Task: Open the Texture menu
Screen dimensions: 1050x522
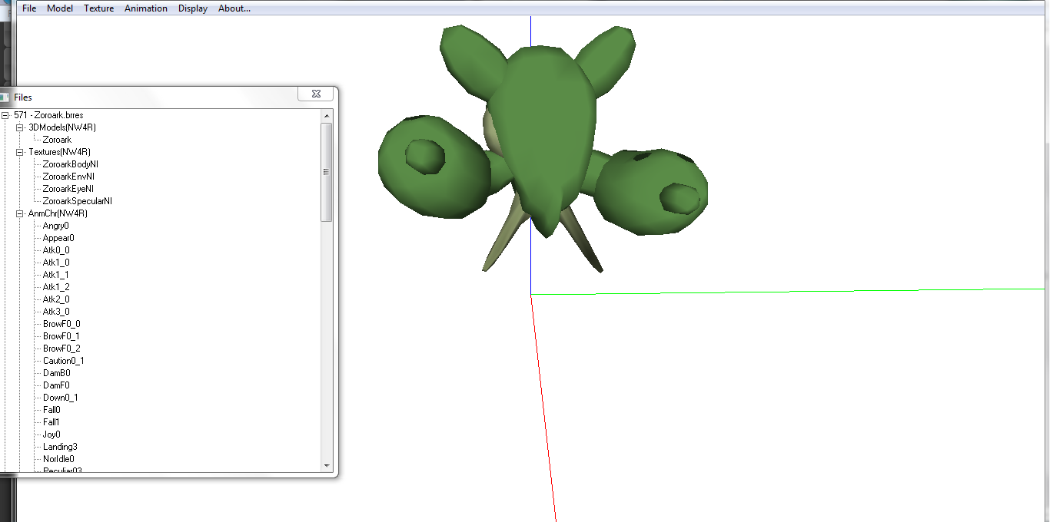Action: [x=98, y=8]
